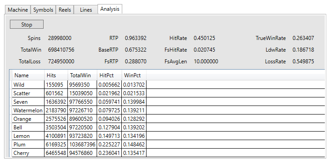
Task: Select the Lemon row name cell
Action: [28, 136]
